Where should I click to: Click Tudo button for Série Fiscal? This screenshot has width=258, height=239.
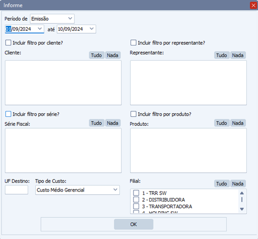(97, 123)
